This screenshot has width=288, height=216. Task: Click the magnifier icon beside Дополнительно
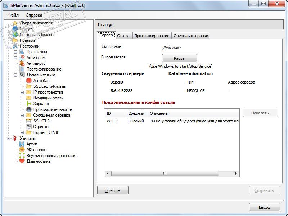click(x=22, y=75)
